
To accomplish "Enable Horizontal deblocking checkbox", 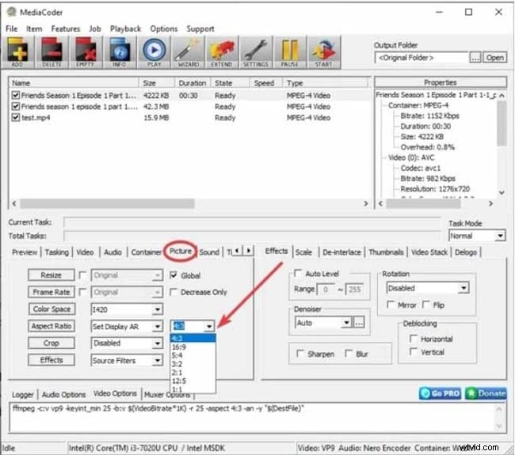I will pos(414,339).
